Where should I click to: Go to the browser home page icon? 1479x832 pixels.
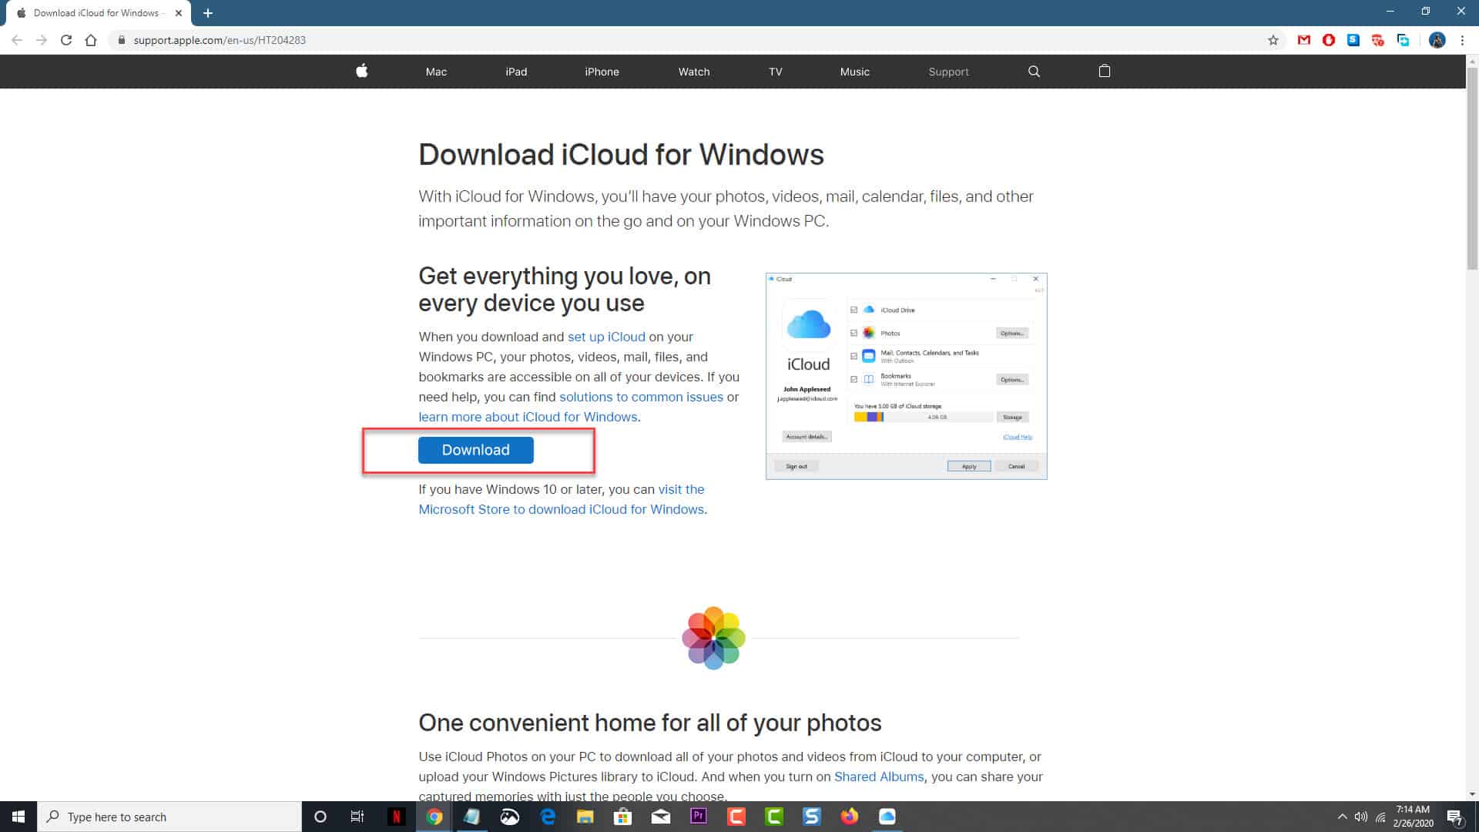91,40
